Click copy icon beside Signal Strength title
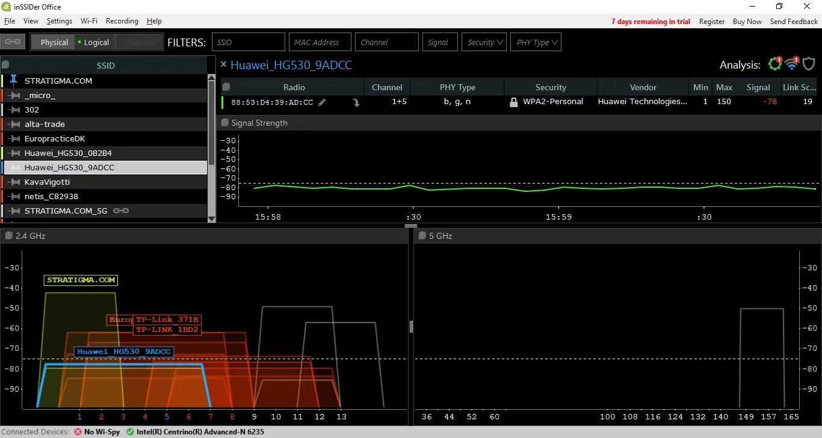The image size is (822, 438). click(x=225, y=123)
